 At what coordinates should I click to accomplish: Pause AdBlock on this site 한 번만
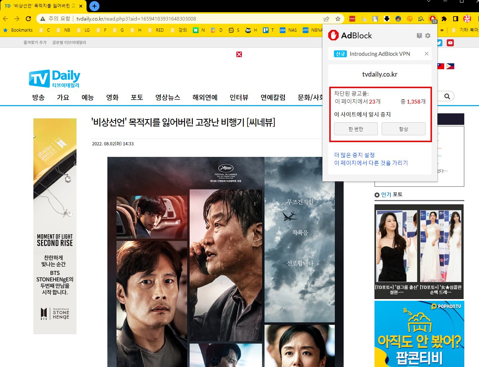click(x=356, y=129)
